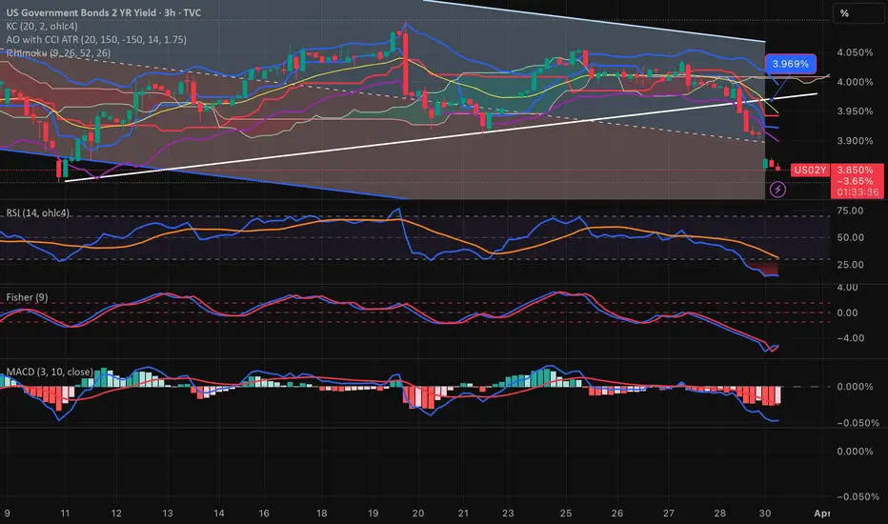The image size is (888, 524).
Task: Select the MACD (3, 10, close) label
Action: pyautogui.click(x=50, y=372)
